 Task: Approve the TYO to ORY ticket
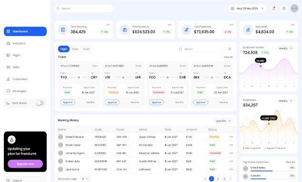coord(68,102)
